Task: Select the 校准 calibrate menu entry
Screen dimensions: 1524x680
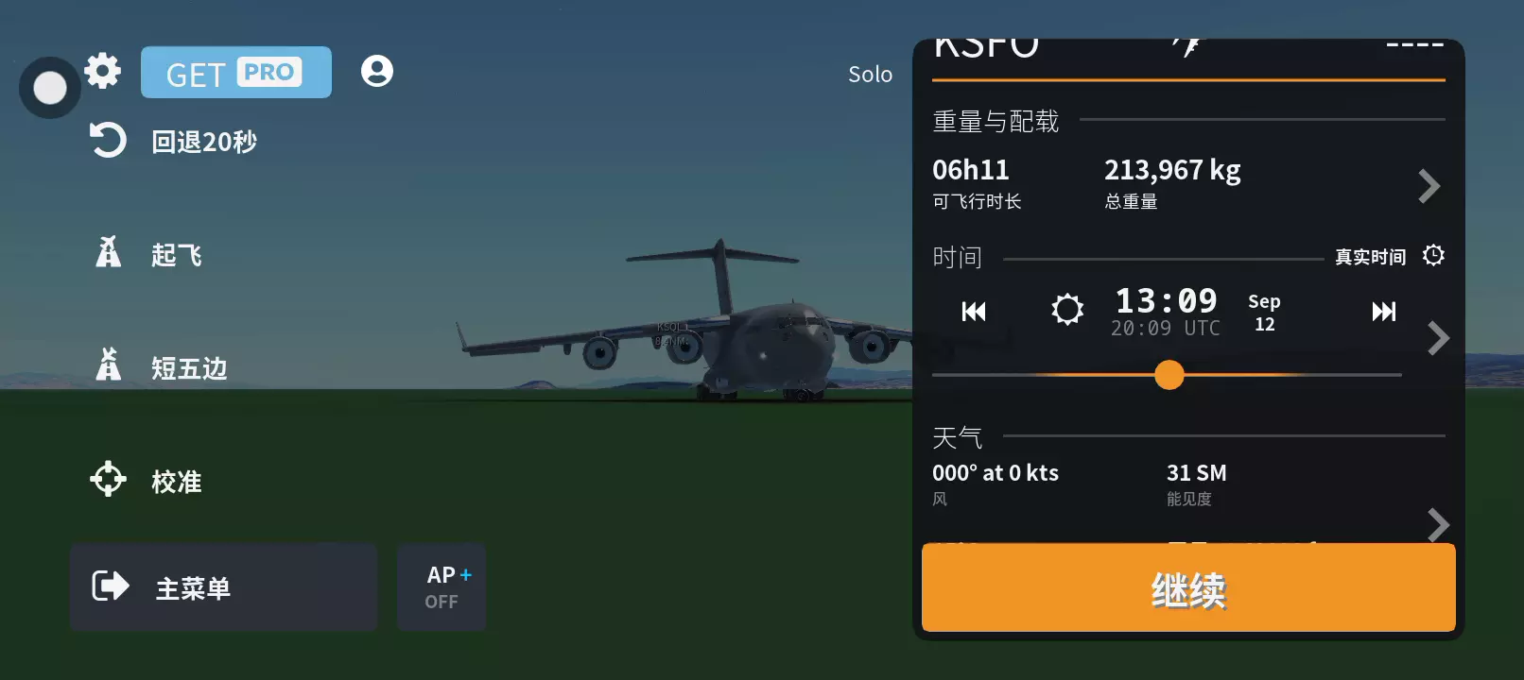Action: tap(177, 482)
